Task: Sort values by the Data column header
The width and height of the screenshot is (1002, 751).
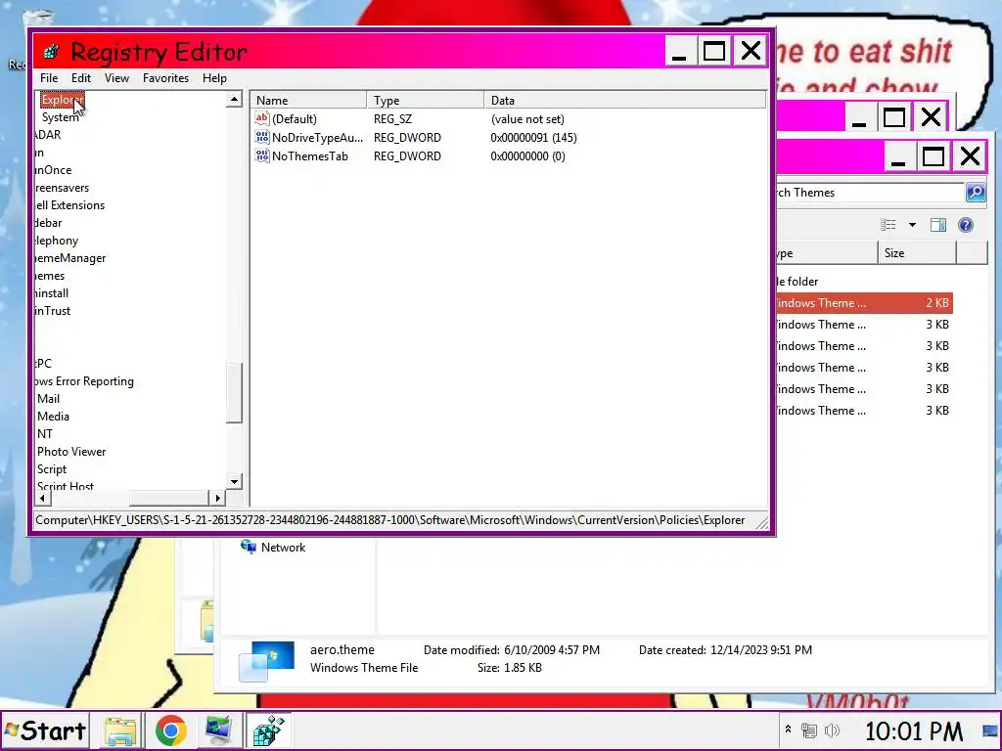Action: click(625, 101)
